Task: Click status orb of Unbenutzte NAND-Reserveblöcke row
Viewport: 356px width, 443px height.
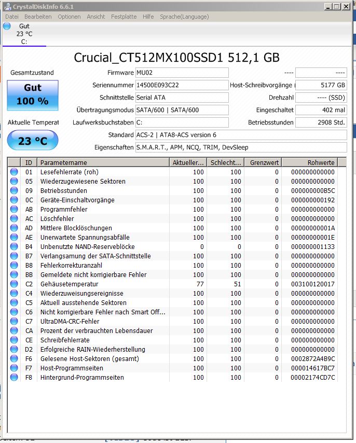Action: [x=14, y=246]
